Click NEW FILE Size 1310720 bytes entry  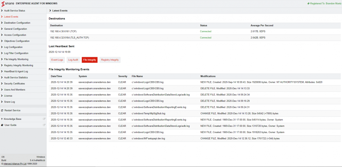coord(242,126)
